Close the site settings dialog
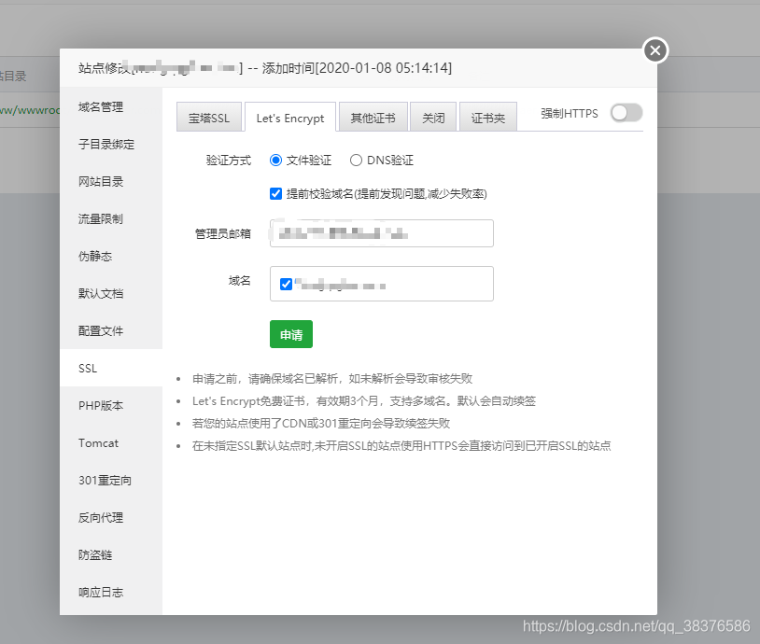 tap(654, 50)
